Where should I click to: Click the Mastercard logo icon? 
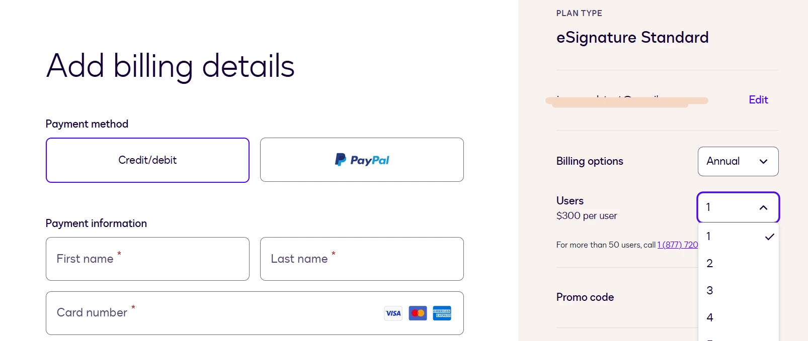(418, 313)
